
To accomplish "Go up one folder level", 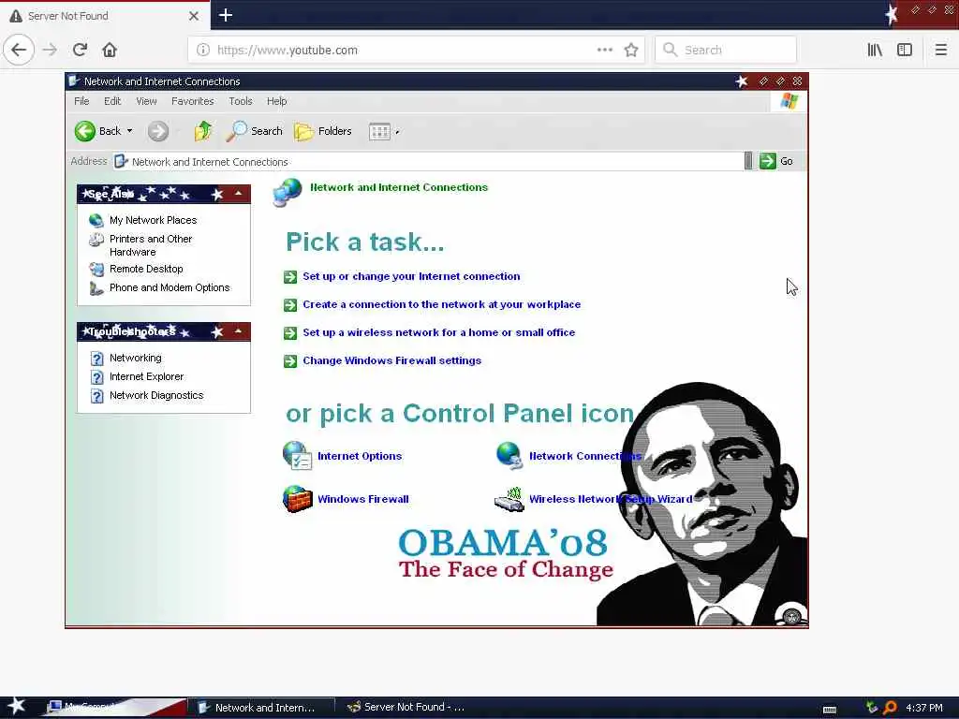I will (x=202, y=131).
